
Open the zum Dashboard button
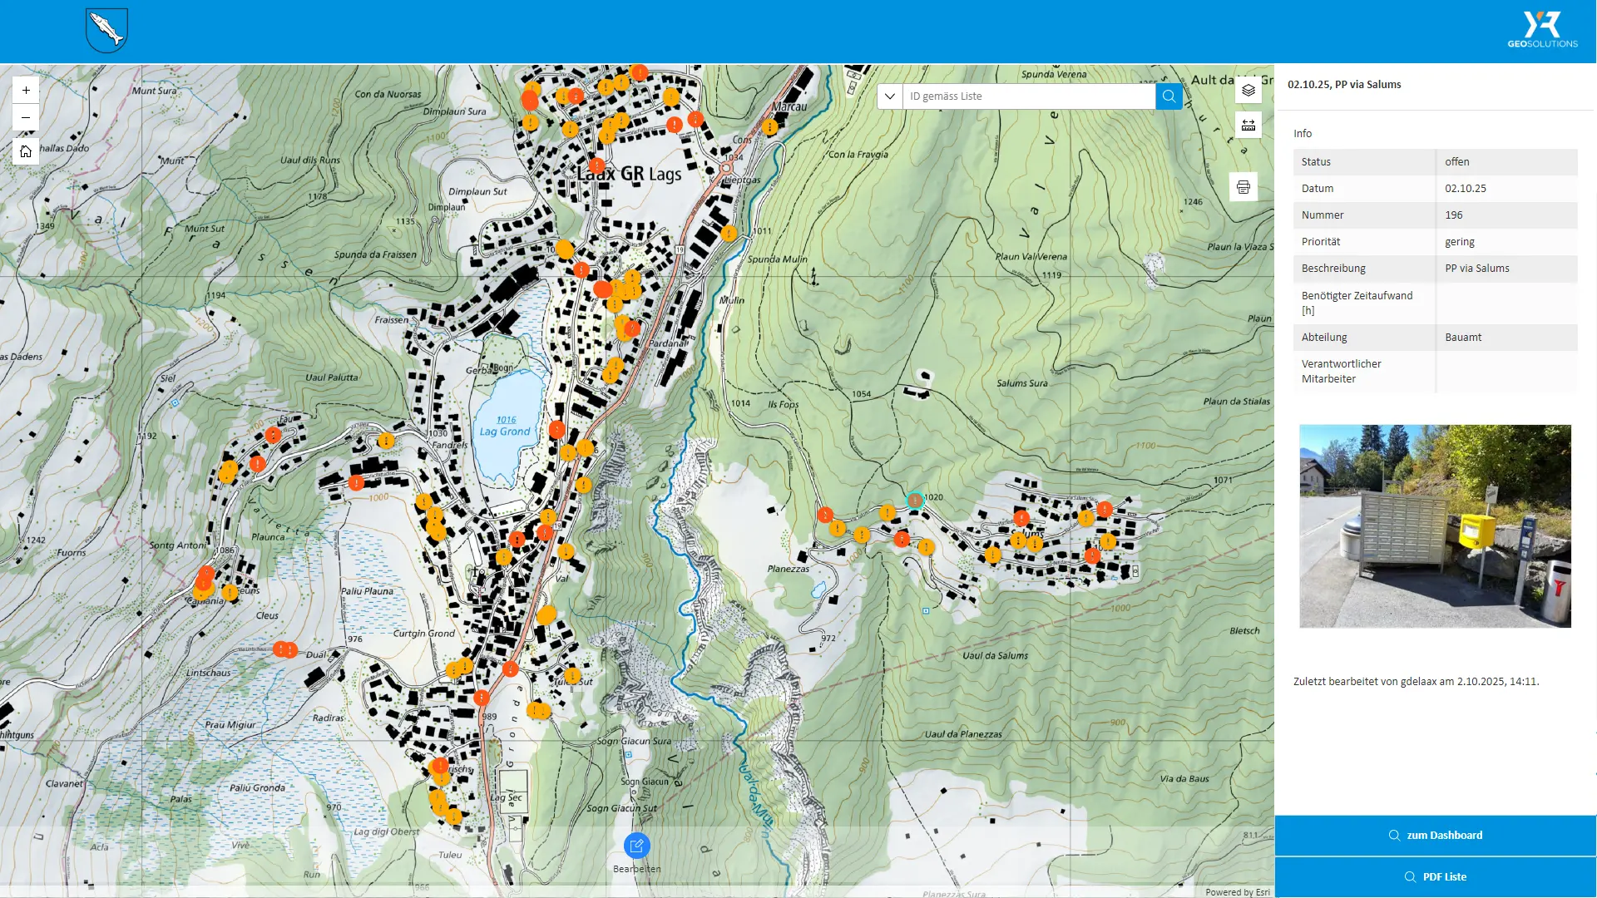click(1435, 836)
